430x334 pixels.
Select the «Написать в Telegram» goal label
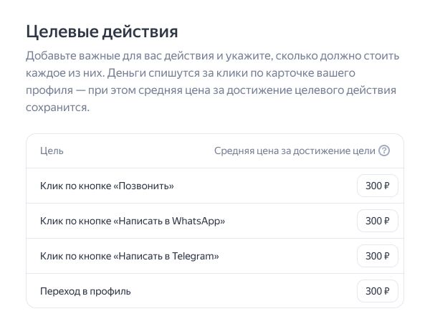[x=130, y=256]
